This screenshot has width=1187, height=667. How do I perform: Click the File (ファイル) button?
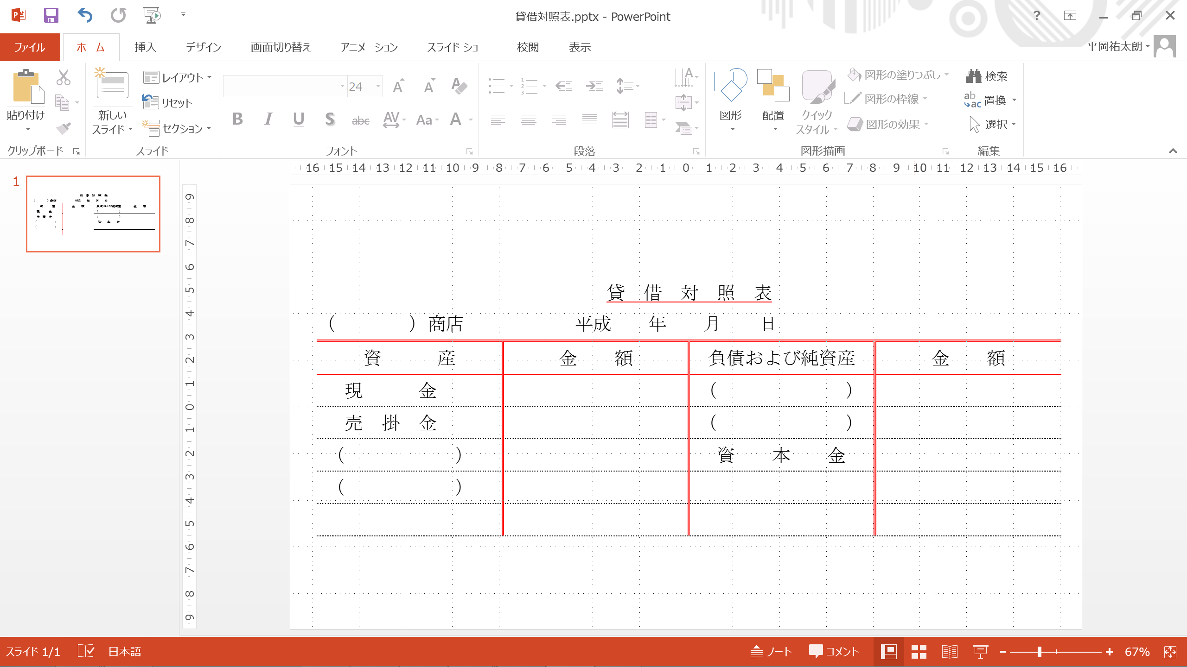pos(30,47)
